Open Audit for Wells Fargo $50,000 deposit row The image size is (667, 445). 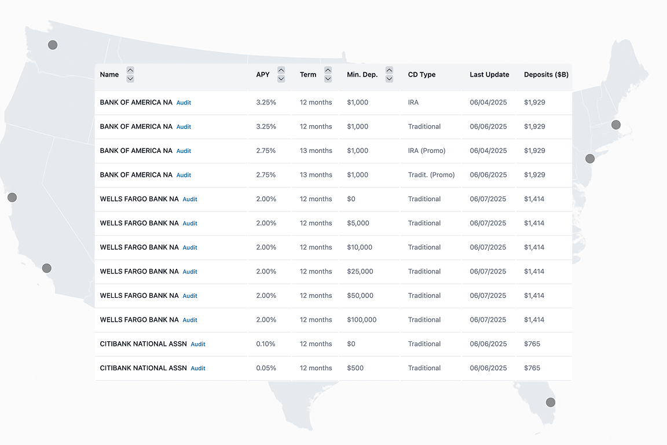(190, 296)
